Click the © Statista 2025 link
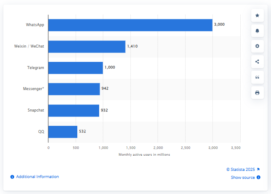The image size is (271, 194). [x=241, y=170]
